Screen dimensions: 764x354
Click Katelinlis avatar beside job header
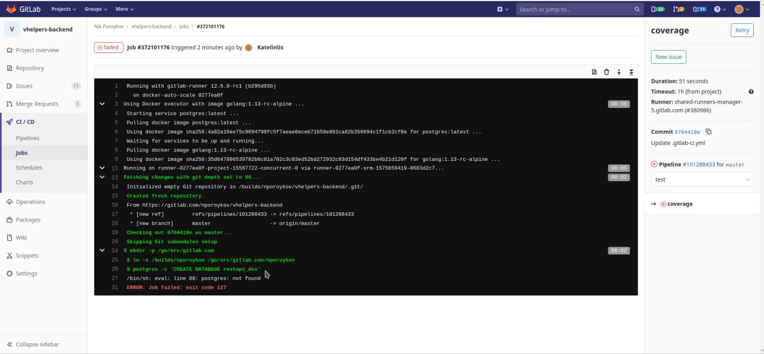tap(248, 48)
